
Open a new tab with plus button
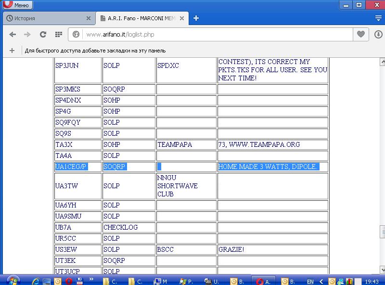[196, 18]
